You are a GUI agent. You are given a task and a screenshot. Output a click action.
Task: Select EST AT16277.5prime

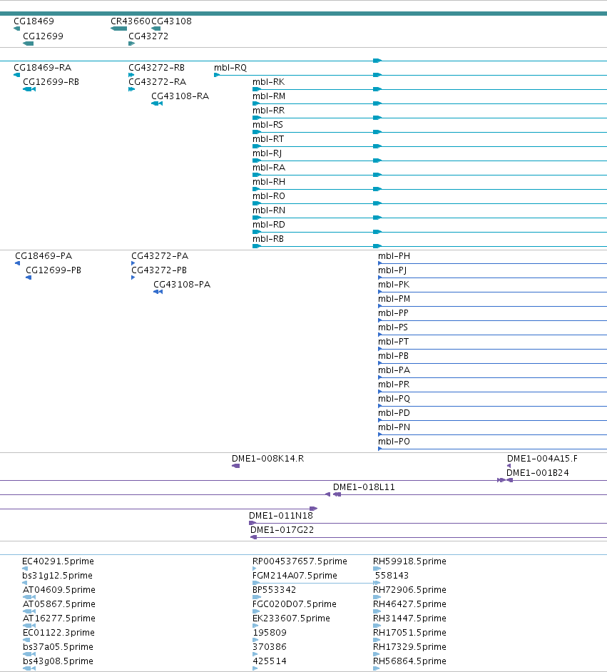click(59, 618)
